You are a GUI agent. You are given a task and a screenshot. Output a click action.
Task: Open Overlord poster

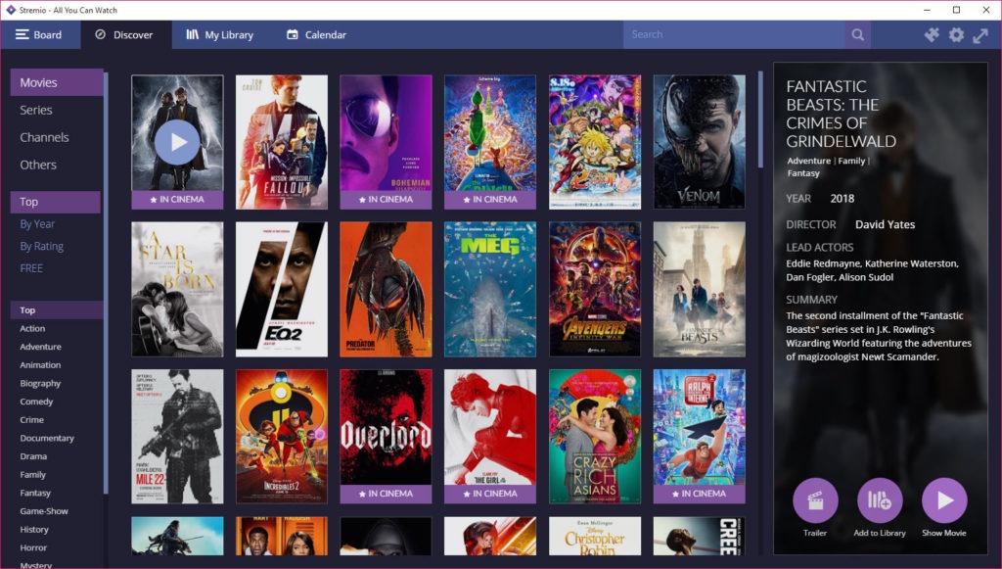point(386,436)
